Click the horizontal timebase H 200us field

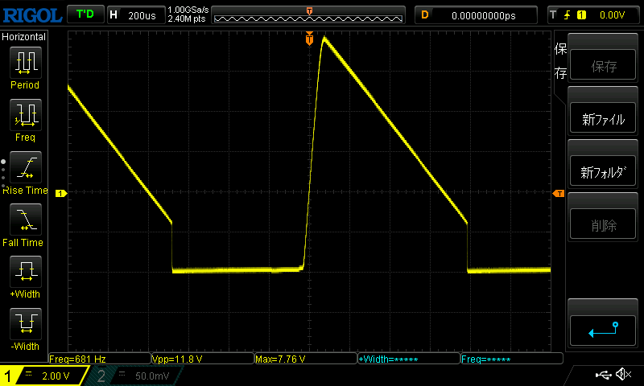136,15
